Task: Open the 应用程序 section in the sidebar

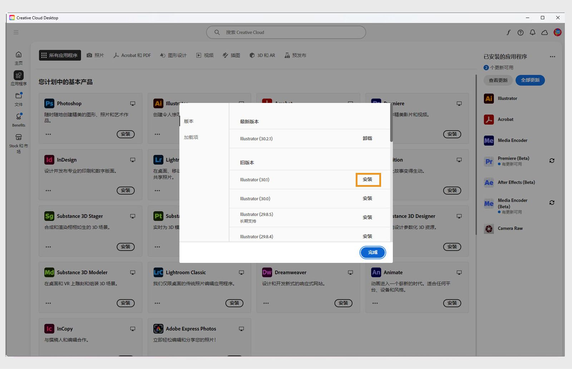Action: tap(18, 78)
